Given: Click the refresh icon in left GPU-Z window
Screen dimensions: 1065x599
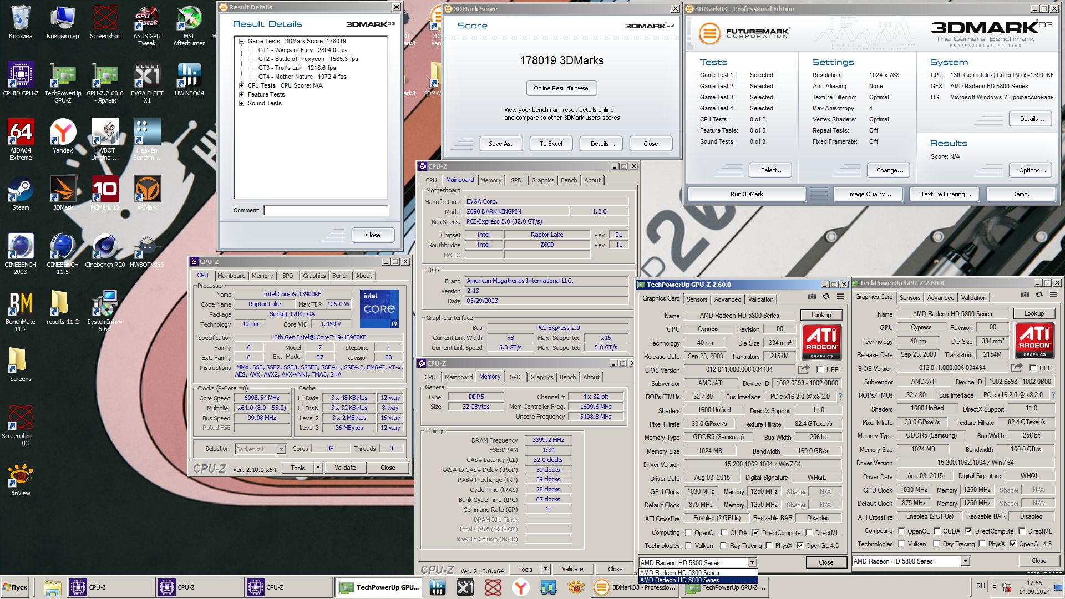Looking at the screenshot, I should coord(826,297).
